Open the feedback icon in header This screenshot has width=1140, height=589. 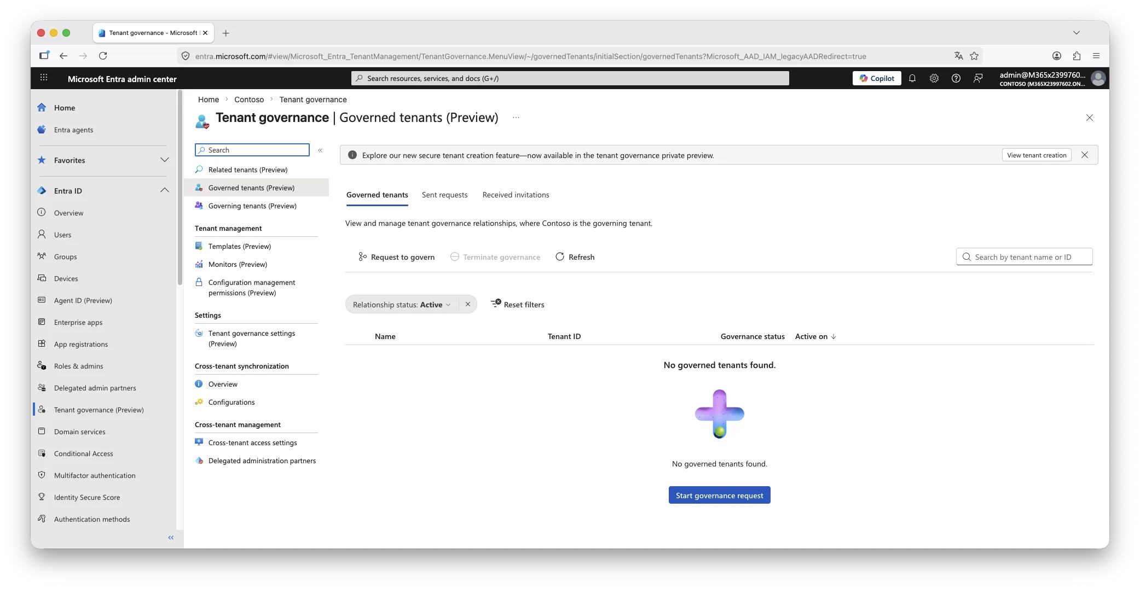(978, 78)
